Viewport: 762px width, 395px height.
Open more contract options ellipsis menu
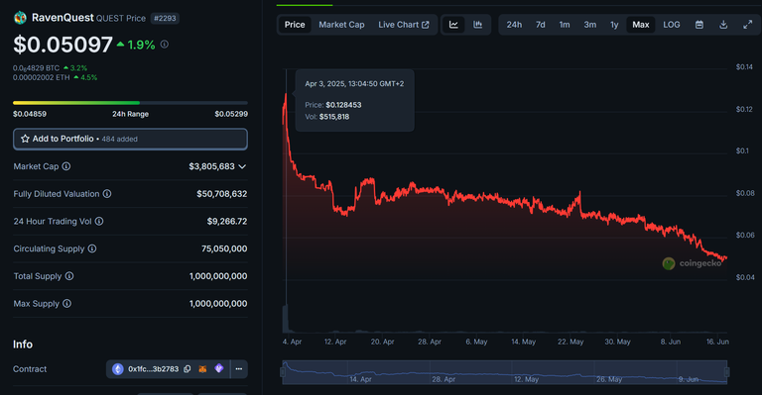click(238, 369)
